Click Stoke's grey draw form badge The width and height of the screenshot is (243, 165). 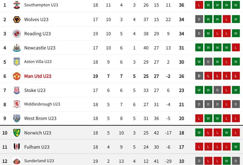(218, 90)
